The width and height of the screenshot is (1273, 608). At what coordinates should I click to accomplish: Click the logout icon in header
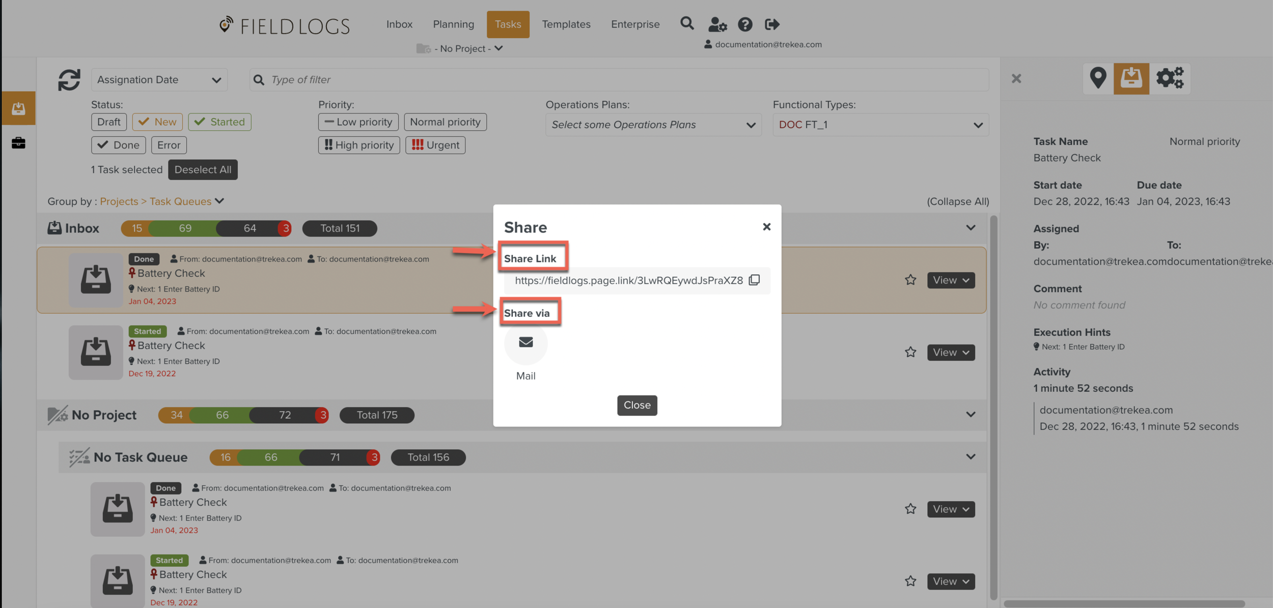coord(772,24)
